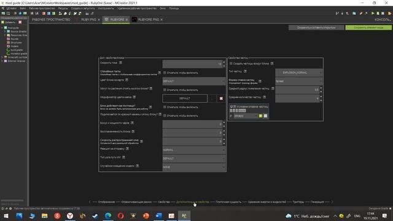The height and width of the screenshot is (221, 393).
Task: Open the Ресурсы menu
Action: (x=63, y=8)
